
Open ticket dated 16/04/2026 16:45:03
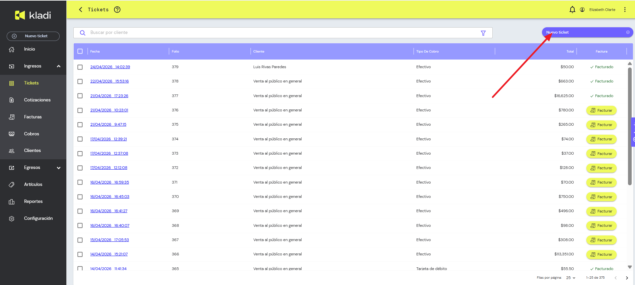pyautogui.click(x=110, y=197)
